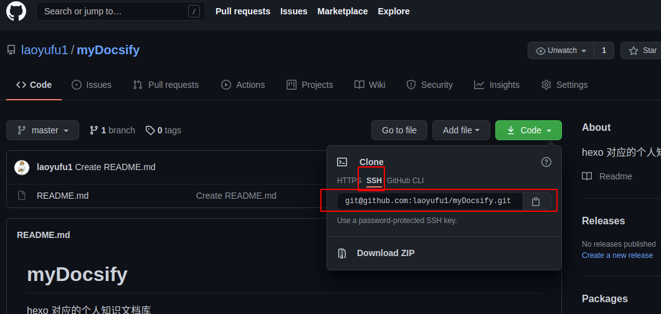
Task: Click the laoyufu1 avatar thumbnail
Action: coord(22,168)
